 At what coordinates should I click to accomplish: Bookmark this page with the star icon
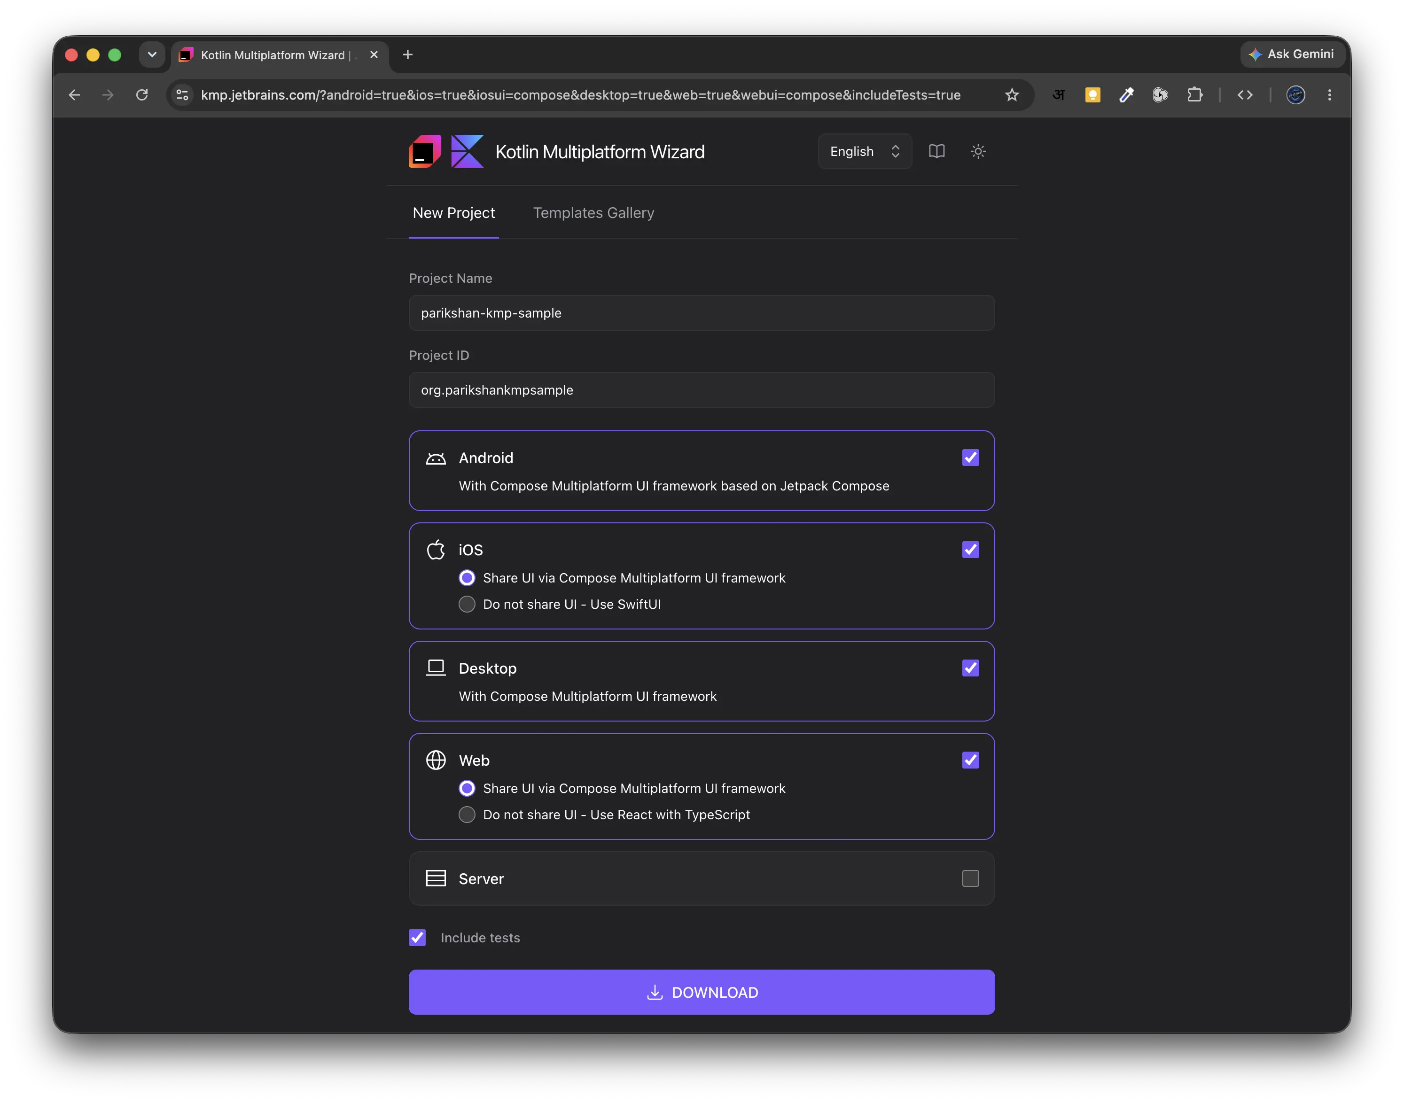[1012, 95]
